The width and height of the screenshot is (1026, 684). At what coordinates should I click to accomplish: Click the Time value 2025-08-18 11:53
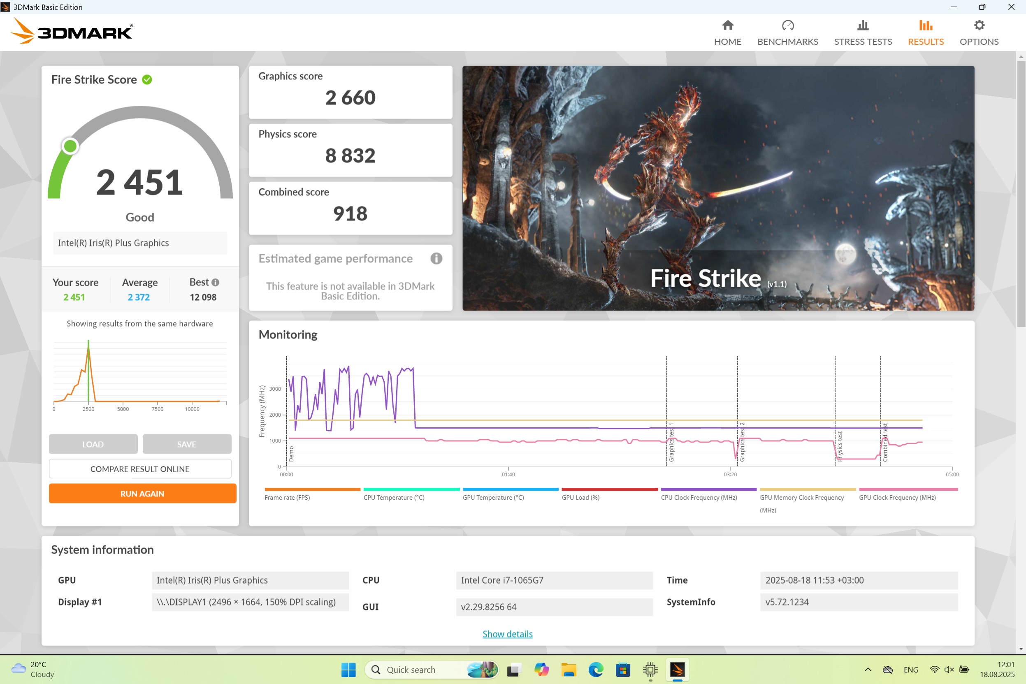click(x=859, y=580)
